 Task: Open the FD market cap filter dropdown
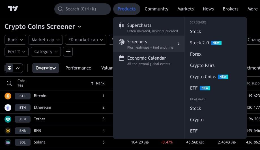[x=85, y=40]
